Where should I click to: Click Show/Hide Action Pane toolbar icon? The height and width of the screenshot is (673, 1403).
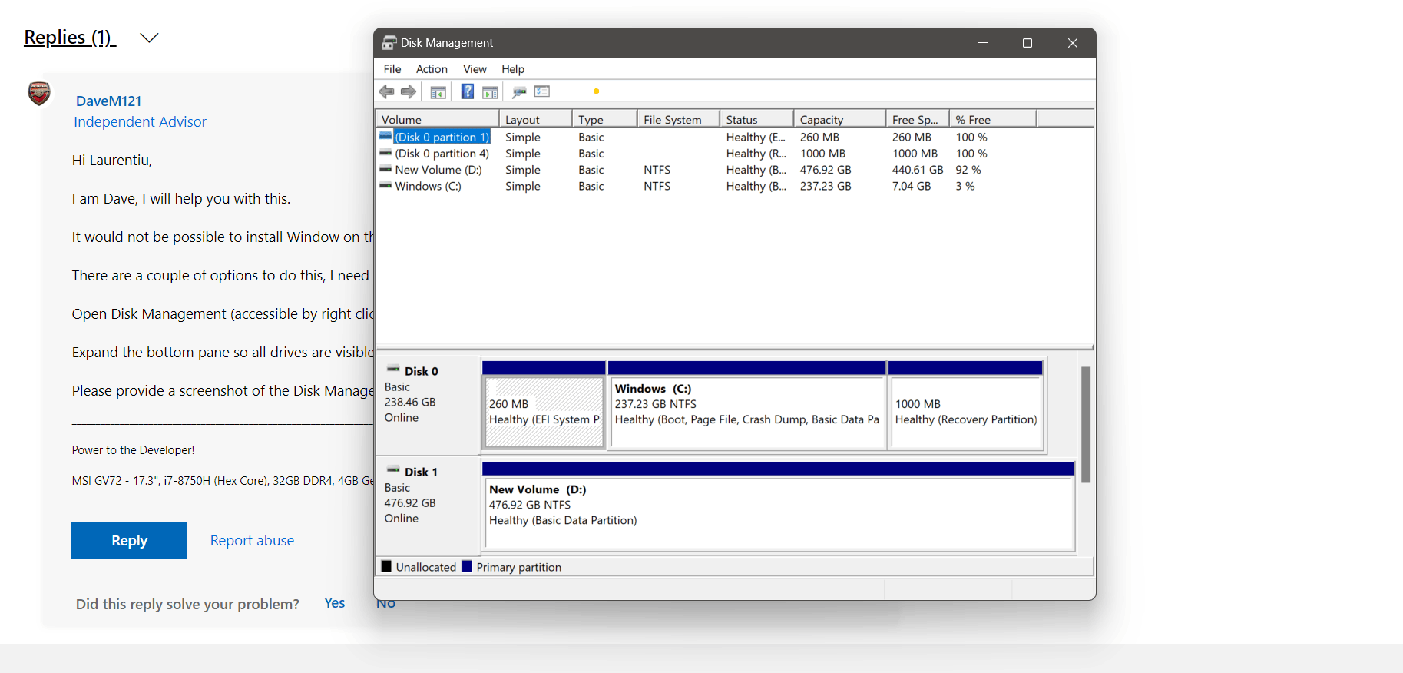click(x=490, y=92)
